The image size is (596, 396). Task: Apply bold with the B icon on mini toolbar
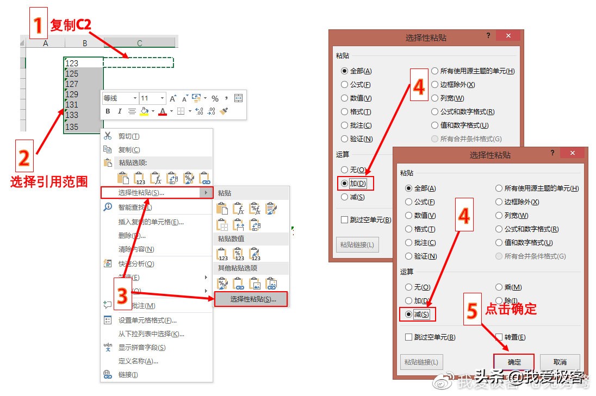pos(108,111)
